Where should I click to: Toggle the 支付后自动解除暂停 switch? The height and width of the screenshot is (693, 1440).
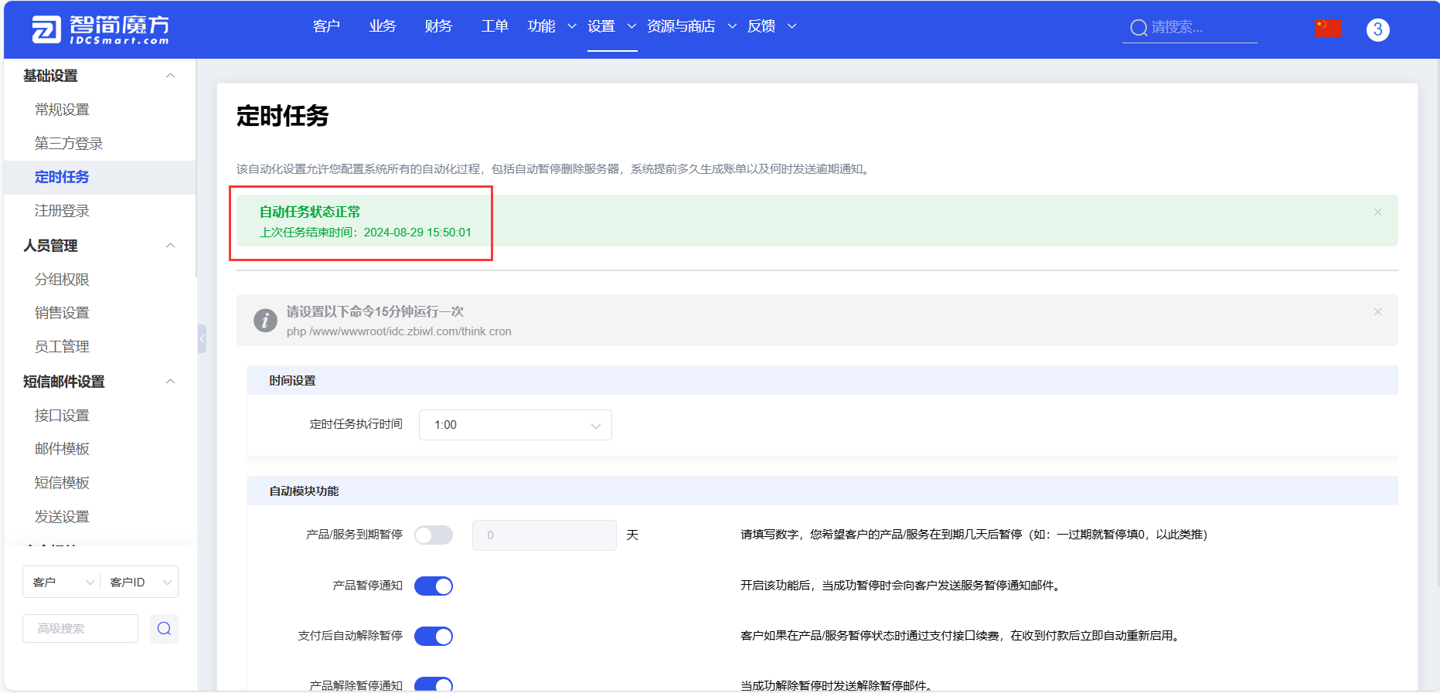coord(434,636)
